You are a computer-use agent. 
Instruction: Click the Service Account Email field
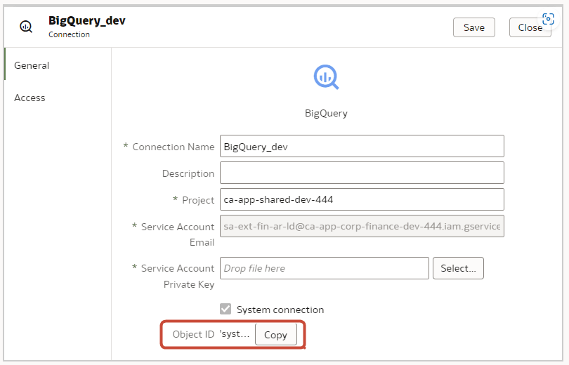point(362,226)
